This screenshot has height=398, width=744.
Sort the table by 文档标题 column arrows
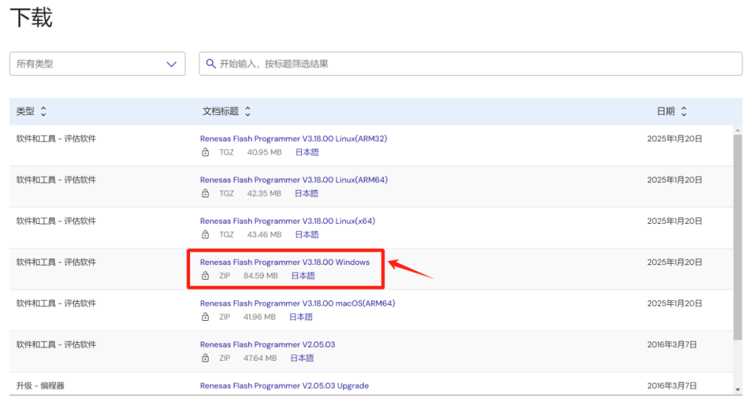coord(247,112)
